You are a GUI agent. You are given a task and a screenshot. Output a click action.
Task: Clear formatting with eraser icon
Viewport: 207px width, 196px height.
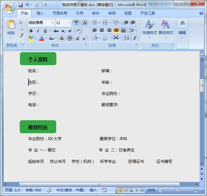point(79,31)
